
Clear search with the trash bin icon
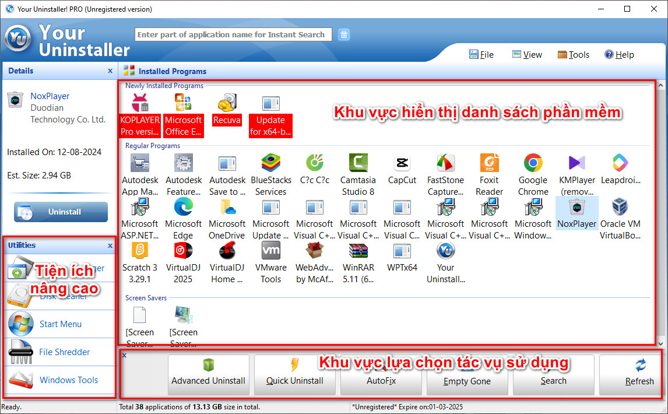pos(344,34)
